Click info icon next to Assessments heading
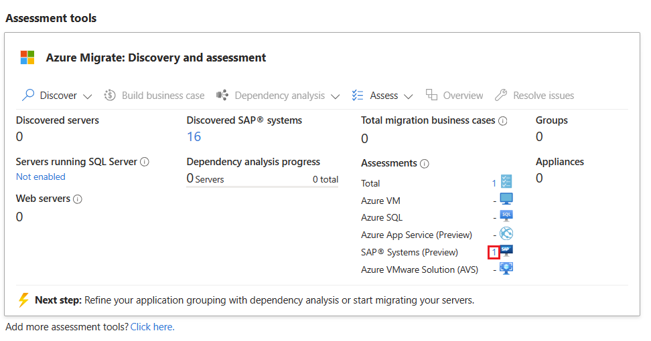This screenshot has height=341, width=651. [425, 164]
